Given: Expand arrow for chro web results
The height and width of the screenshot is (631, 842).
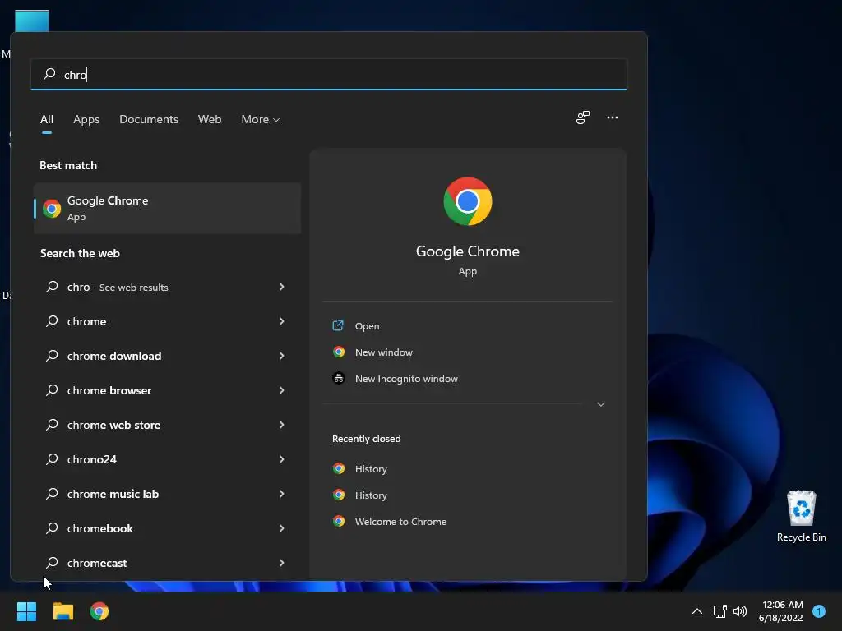Looking at the screenshot, I should pos(281,287).
